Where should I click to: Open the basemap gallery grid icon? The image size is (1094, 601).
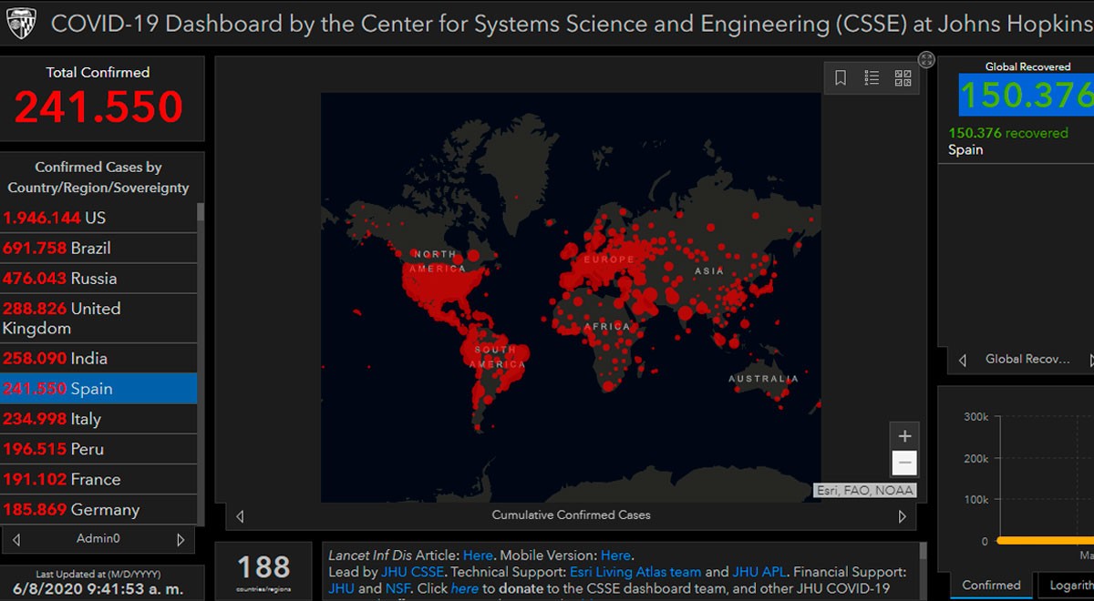(903, 78)
